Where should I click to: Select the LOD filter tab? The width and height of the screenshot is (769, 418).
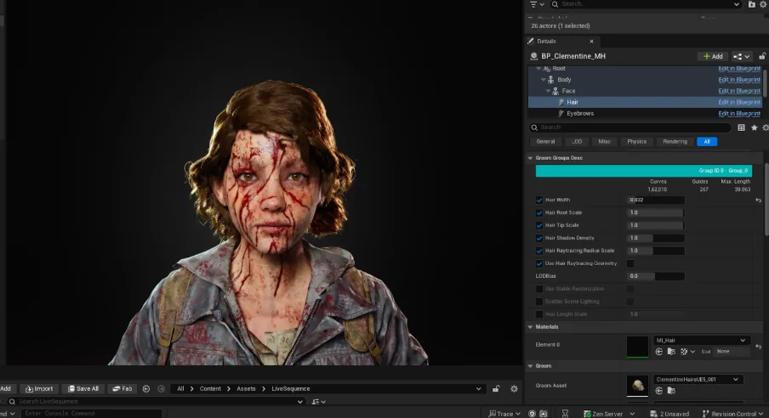click(x=577, y=142)
